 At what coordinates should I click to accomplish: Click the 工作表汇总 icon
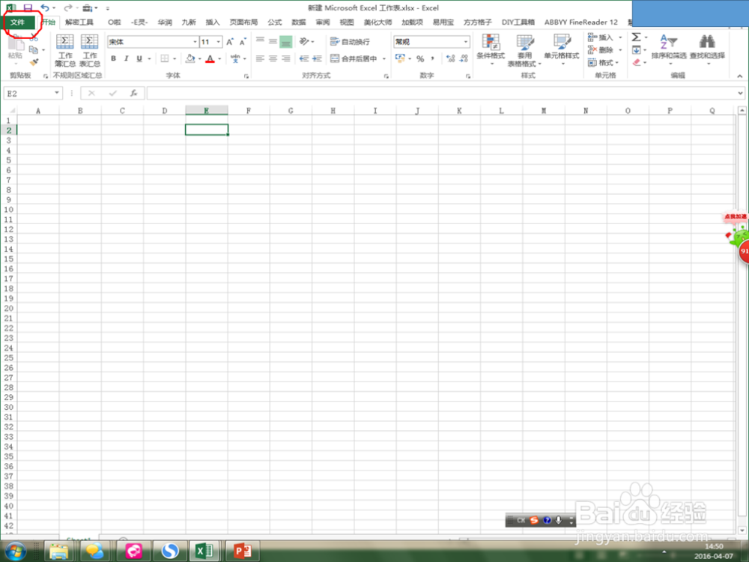(89, 50)
